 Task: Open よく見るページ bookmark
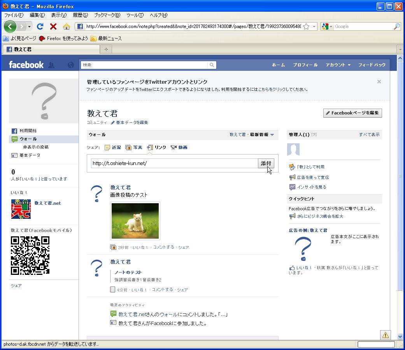click(19, 39)
